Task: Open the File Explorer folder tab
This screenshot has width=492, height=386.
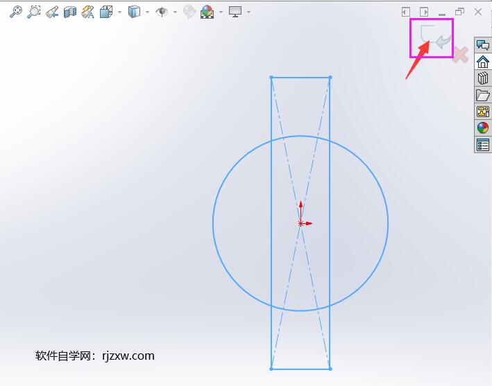Action: tap(482, 95)
